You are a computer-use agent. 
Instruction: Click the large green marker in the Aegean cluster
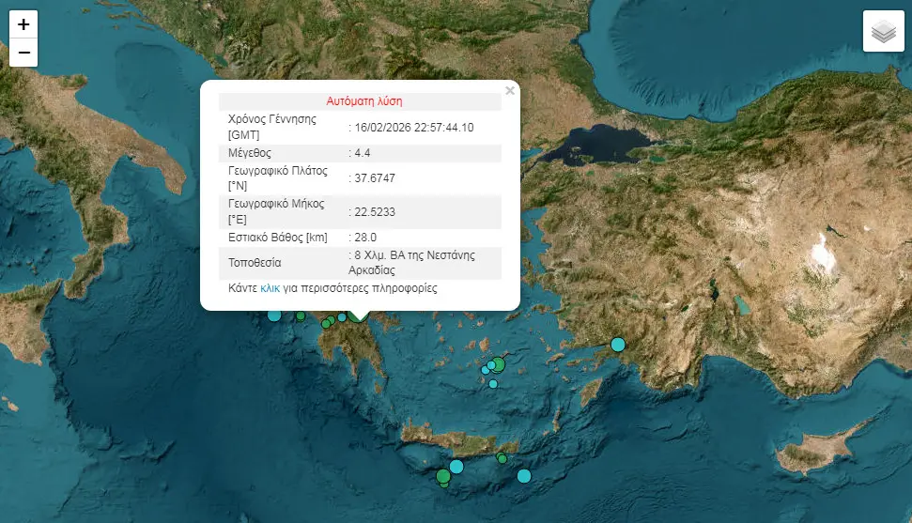[x=499, y=364]
